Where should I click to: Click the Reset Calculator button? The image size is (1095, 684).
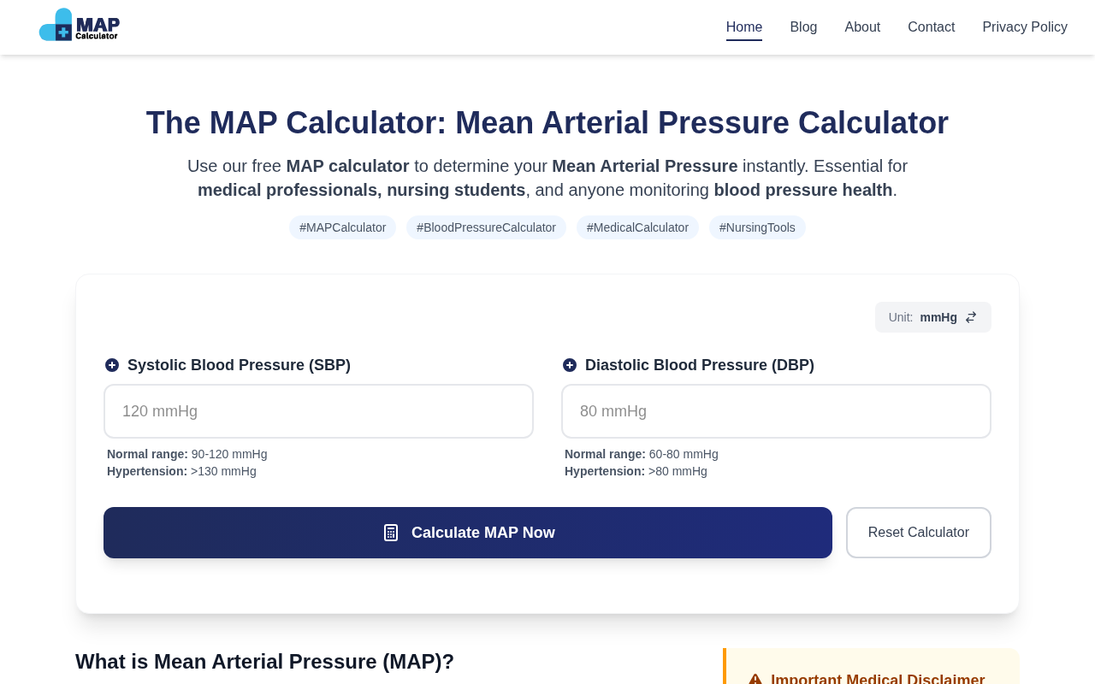click(x=918, y=533)
